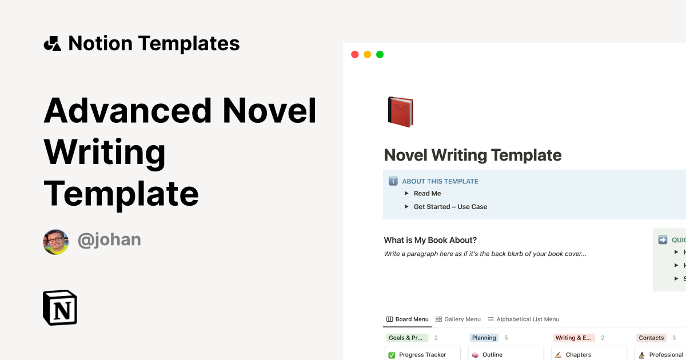686x360 pixels.
Task: Click the writing hand icon on Chapters card
Action: coord(558,355)
